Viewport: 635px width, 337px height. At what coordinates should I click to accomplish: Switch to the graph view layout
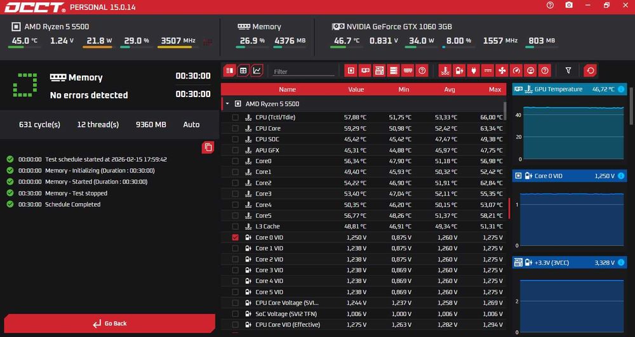[257, 70]
